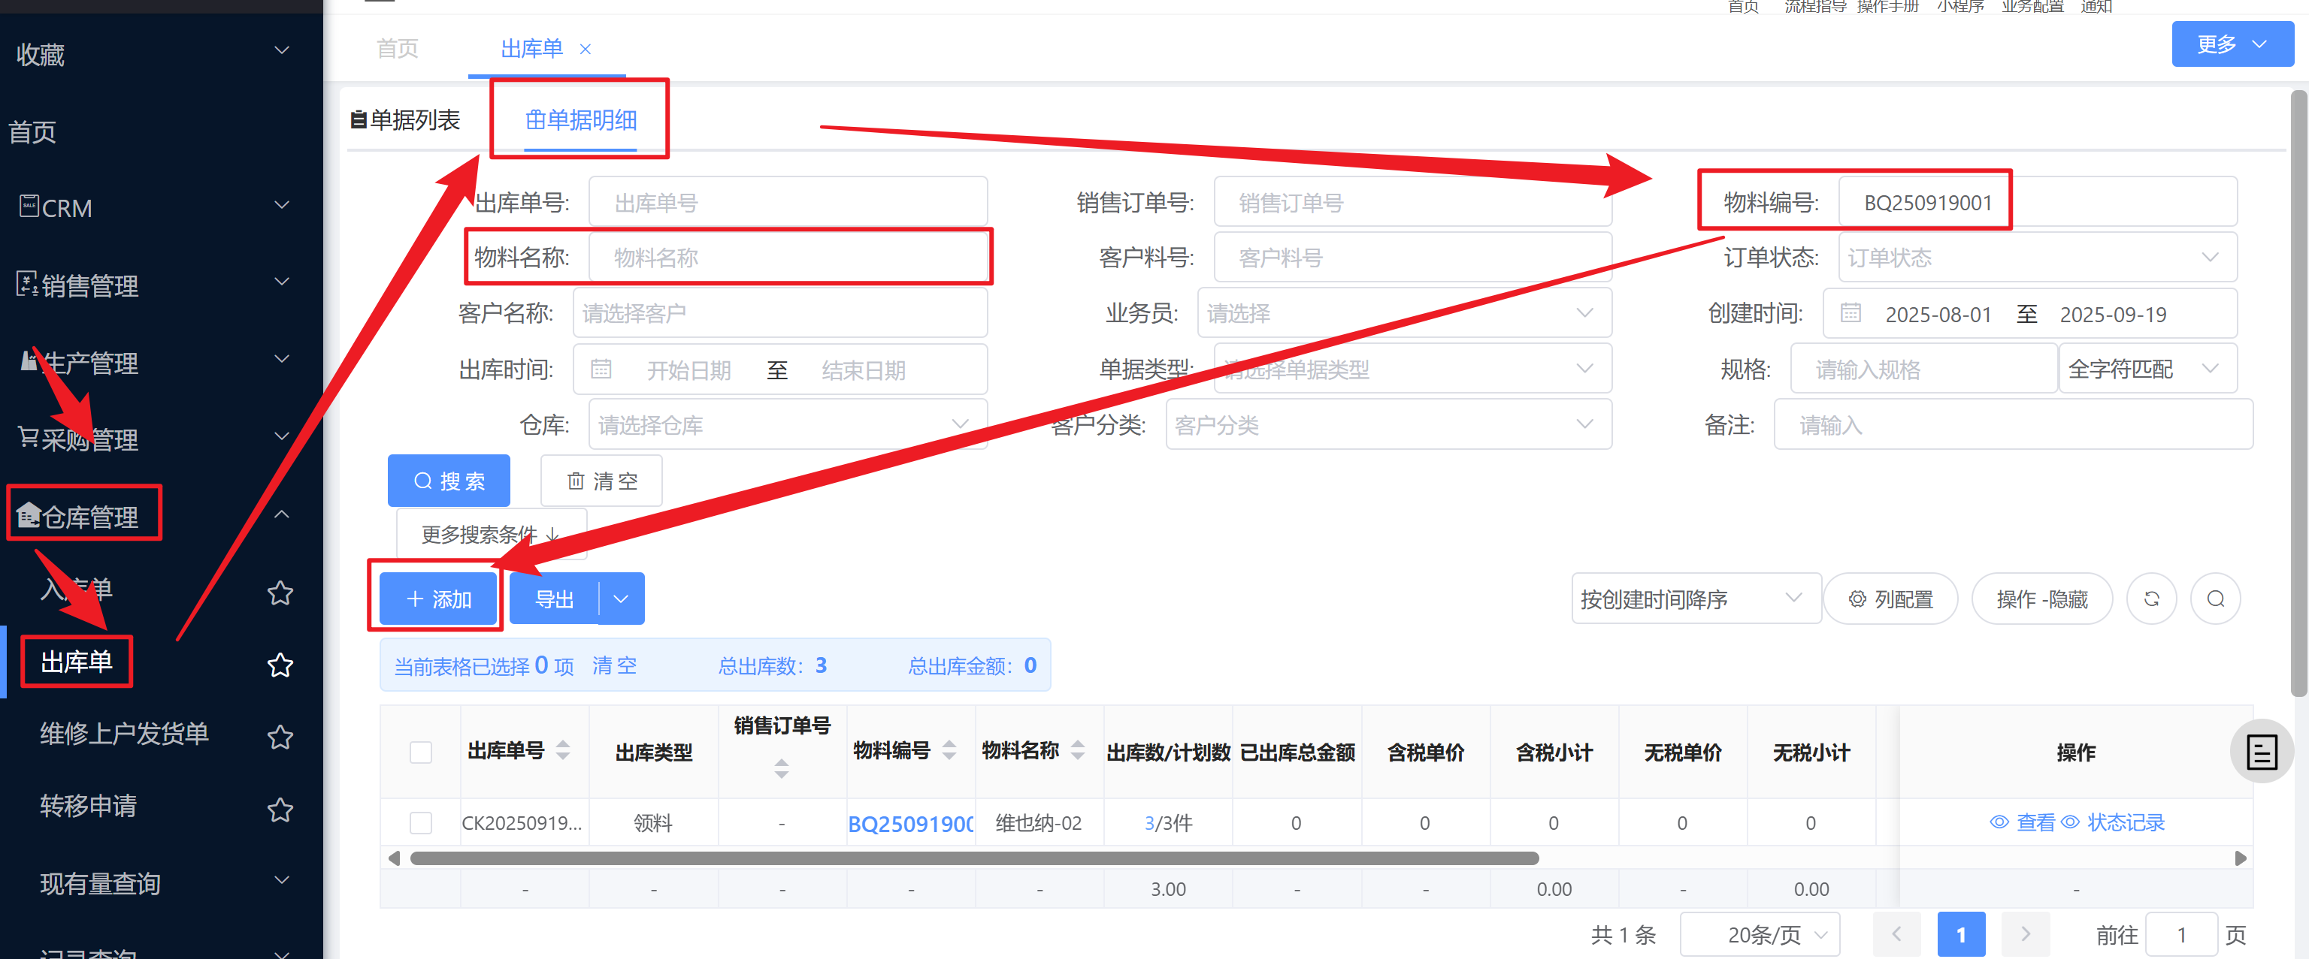This screenshot has width=2309, height=959.
Task: Select the 单据明细 tab
Action: (581, 119)
